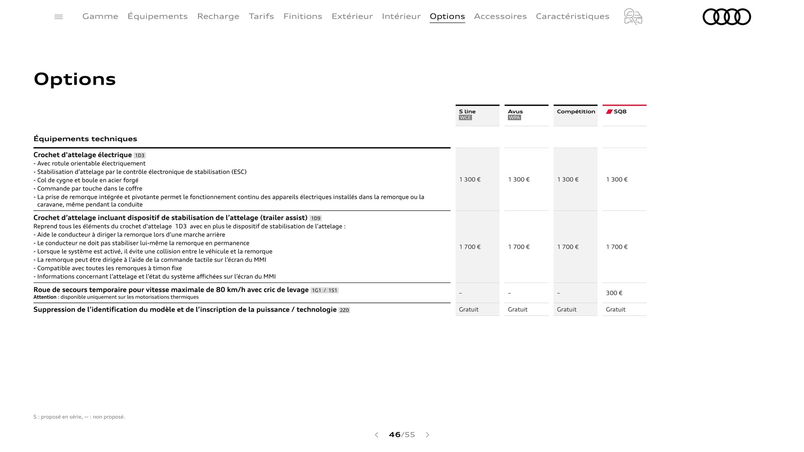Open the Intérieur tab
This screenshot has height=452, width=804.
tap(401, 16)
